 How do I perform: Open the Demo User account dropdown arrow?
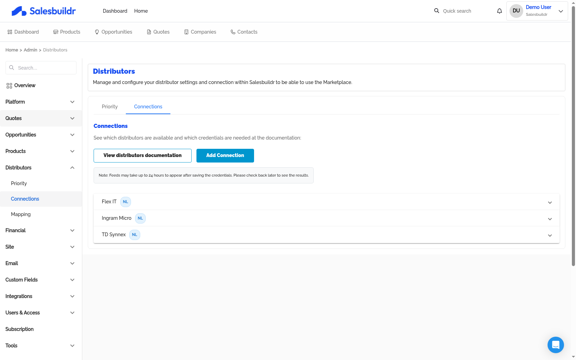click(561, 11)
